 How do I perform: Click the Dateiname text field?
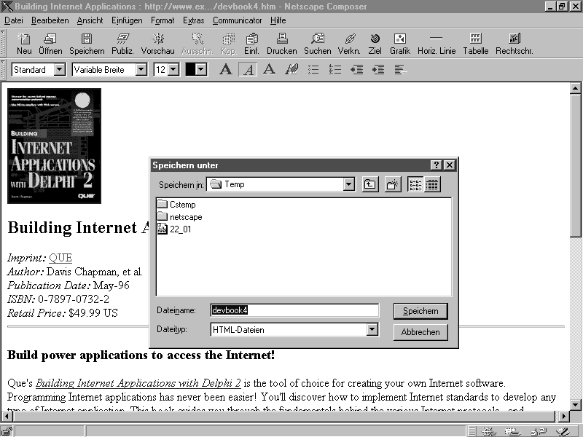pos(294,310)
